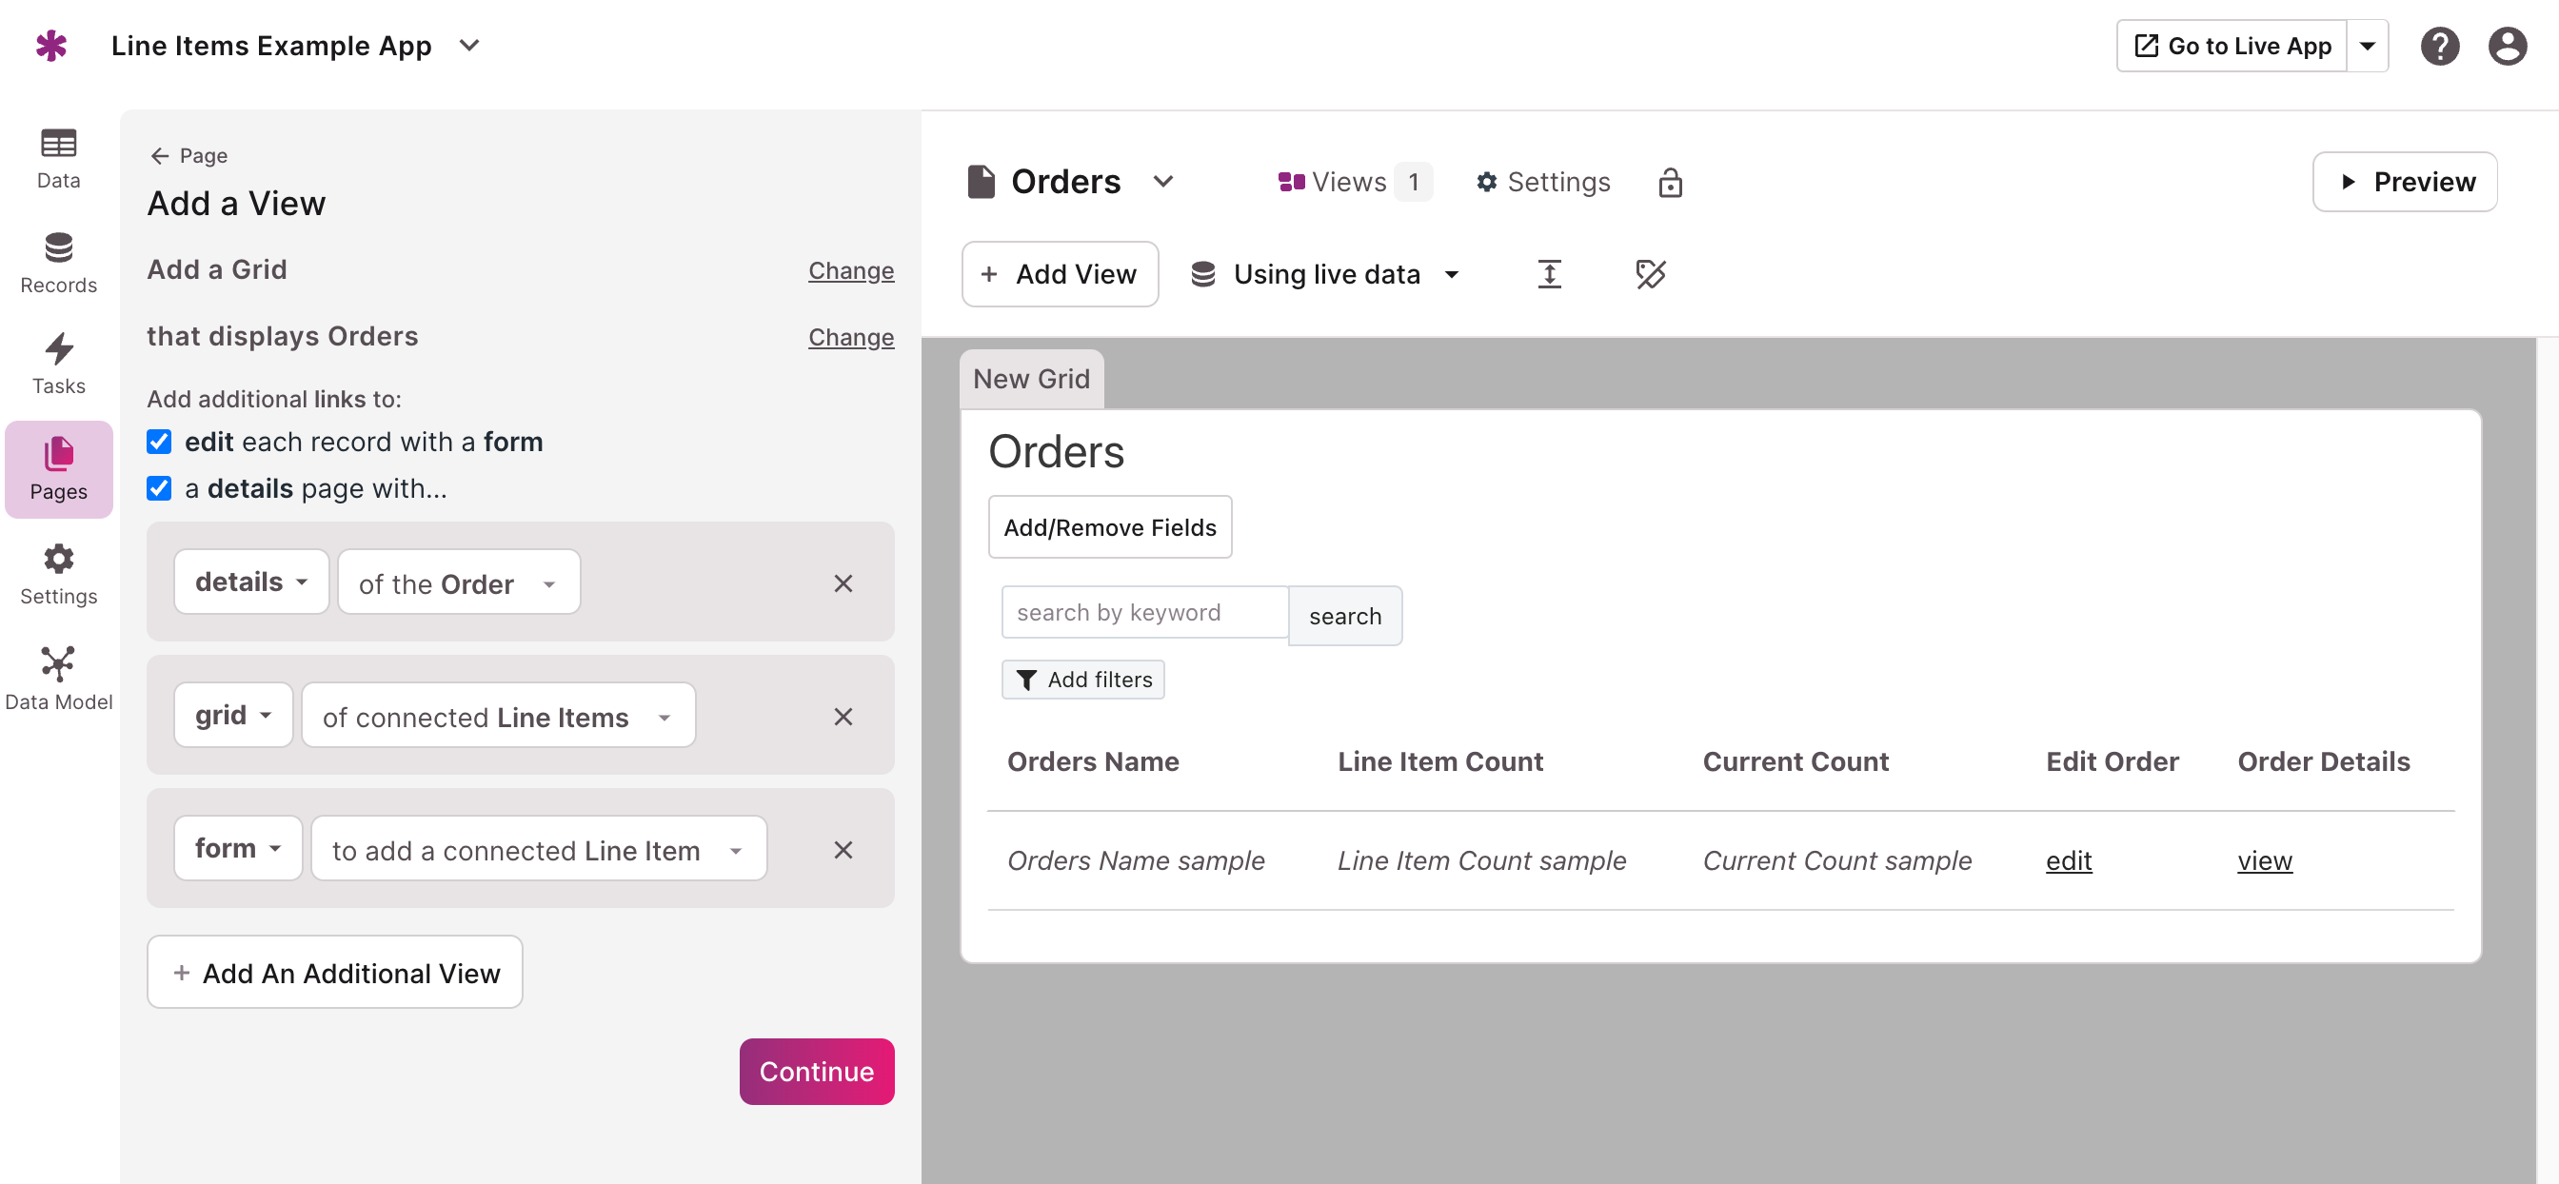Viewport: 2559px width, 1184px height.
Task: Open the Data section in sidebar
Action: point(58,158)
